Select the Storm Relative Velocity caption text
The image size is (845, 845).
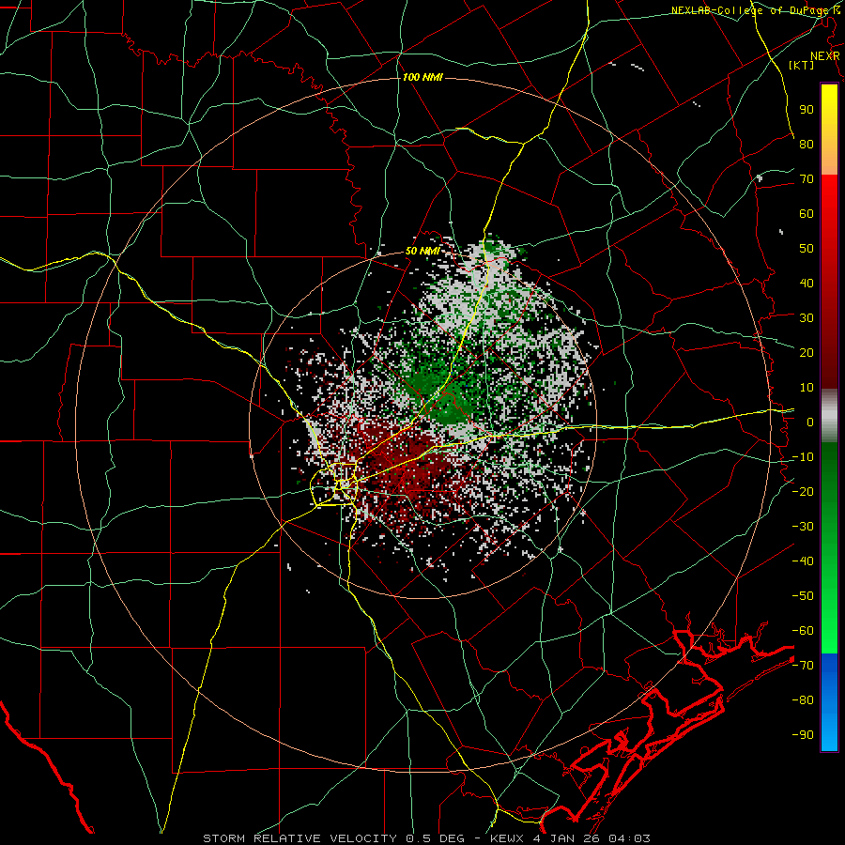tap(427, 838)
